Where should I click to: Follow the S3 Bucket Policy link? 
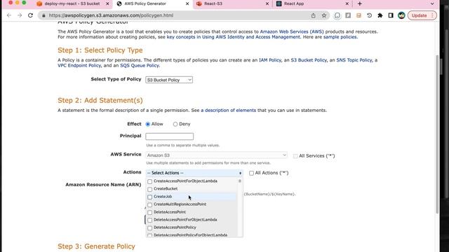click(309, 60)
